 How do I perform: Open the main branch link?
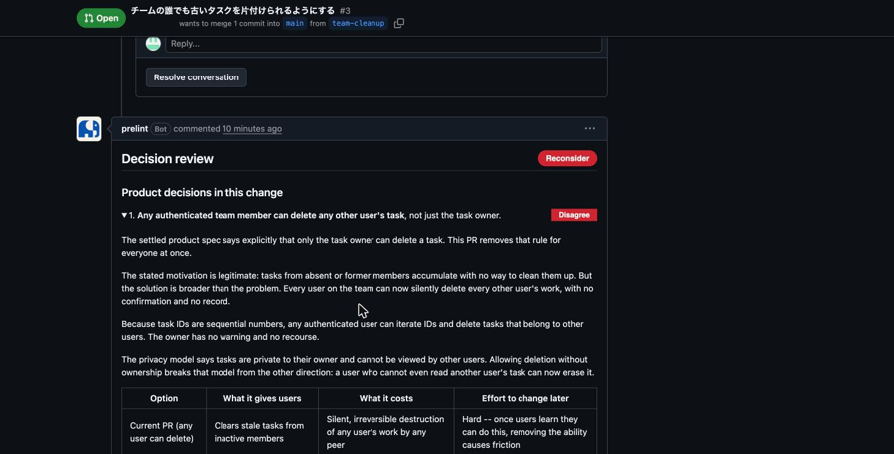[x=295, y=24]
